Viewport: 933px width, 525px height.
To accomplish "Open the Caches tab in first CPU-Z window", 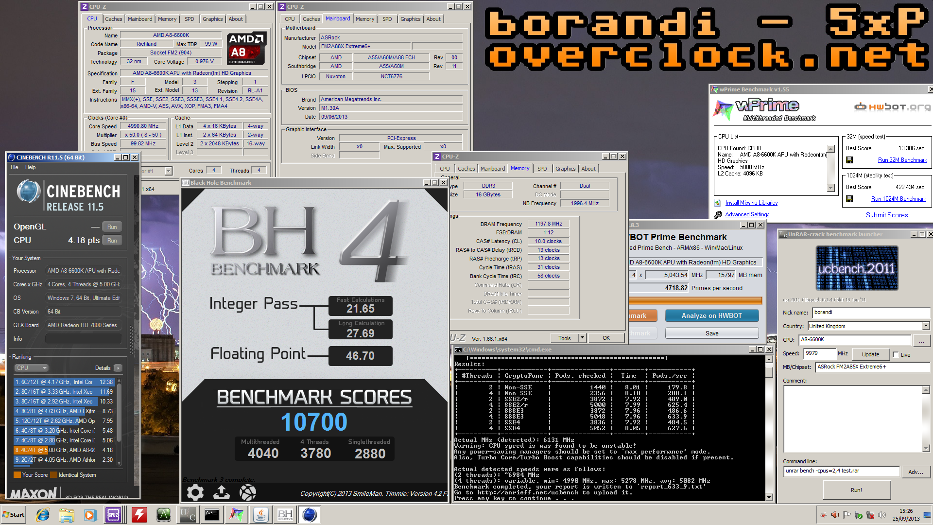I will point(114,19).
